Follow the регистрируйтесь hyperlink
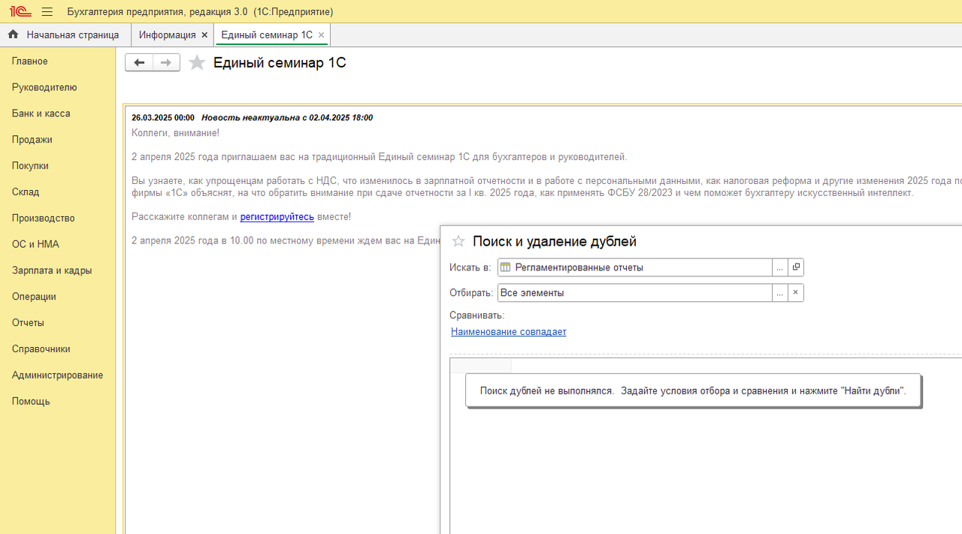This screenshot has height=534, width=962. coord(277,217)
